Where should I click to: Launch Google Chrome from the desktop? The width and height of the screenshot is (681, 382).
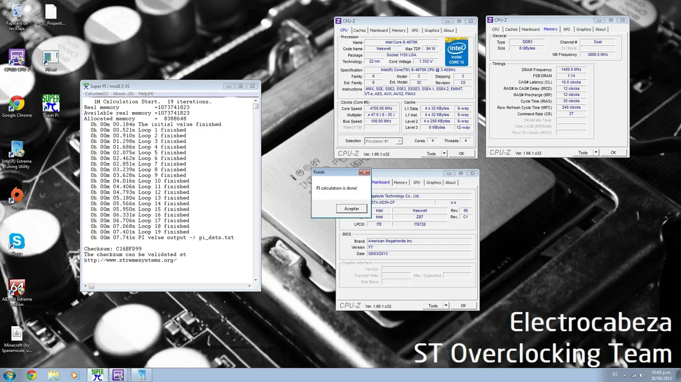coord(17,106)
